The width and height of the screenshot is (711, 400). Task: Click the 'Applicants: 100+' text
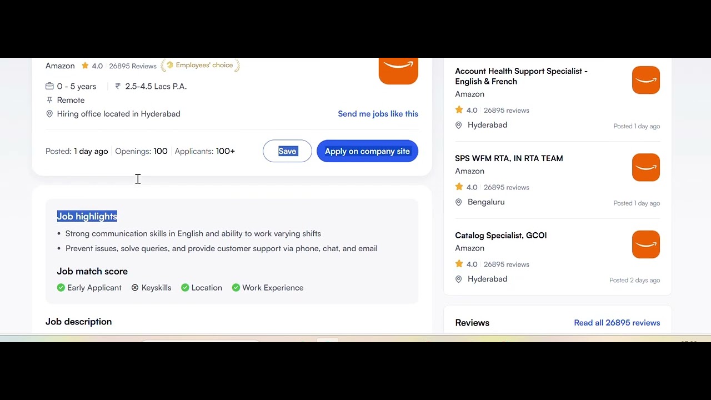(x=205, y=151)
